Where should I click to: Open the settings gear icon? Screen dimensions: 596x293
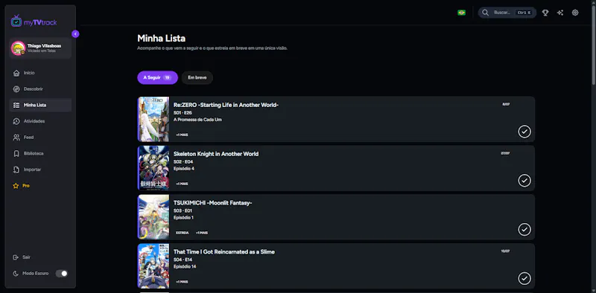(x=575, y=13)
